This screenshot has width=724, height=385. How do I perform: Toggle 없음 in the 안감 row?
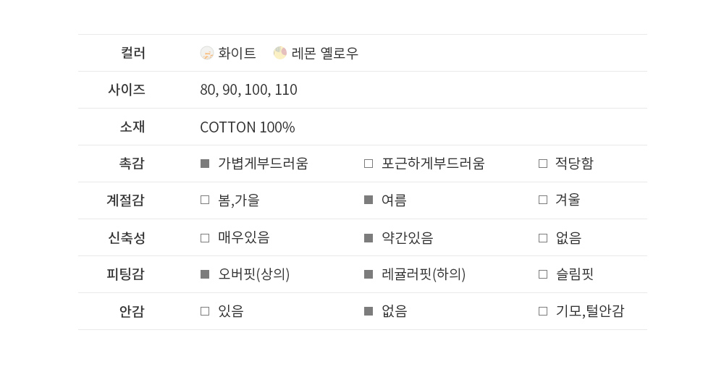coord(369,311)
